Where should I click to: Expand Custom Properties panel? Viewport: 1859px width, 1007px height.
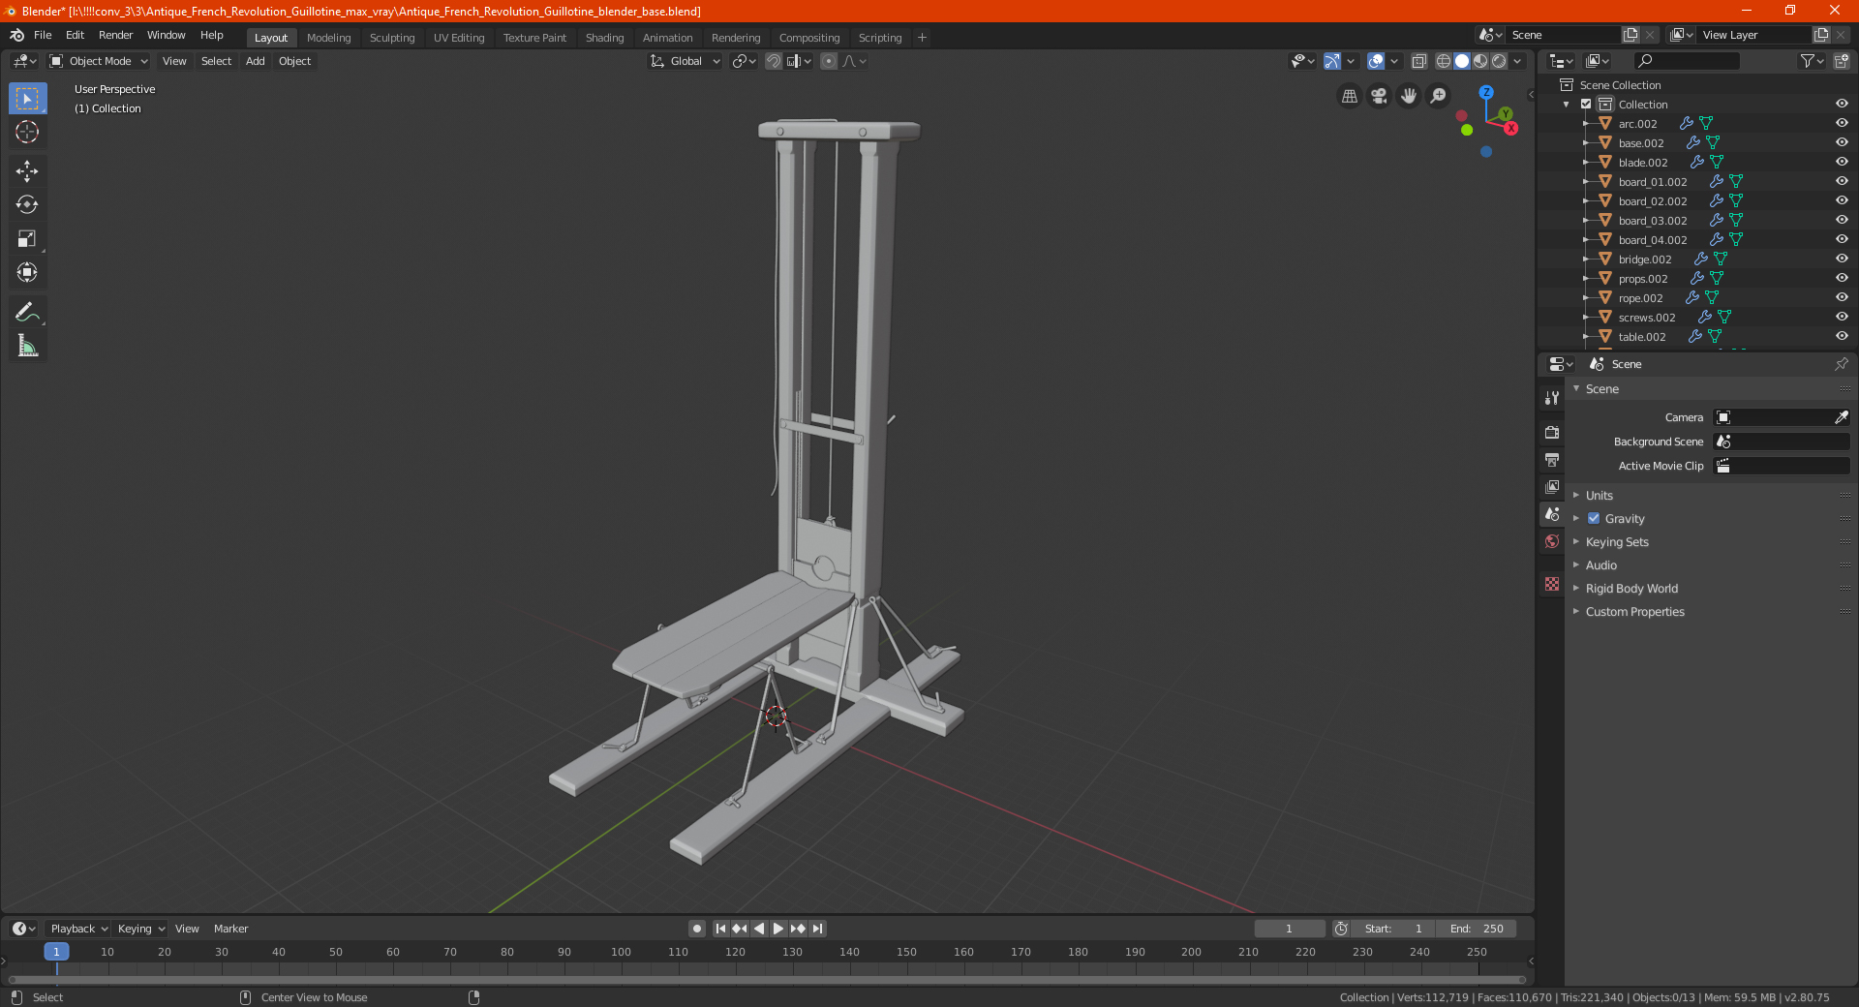tap(1634, 611)
